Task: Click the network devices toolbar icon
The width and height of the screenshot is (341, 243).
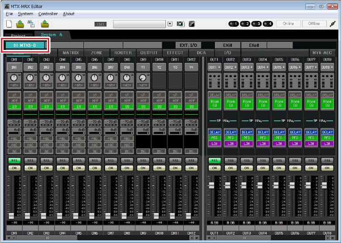Action: [x=31, y=24]
